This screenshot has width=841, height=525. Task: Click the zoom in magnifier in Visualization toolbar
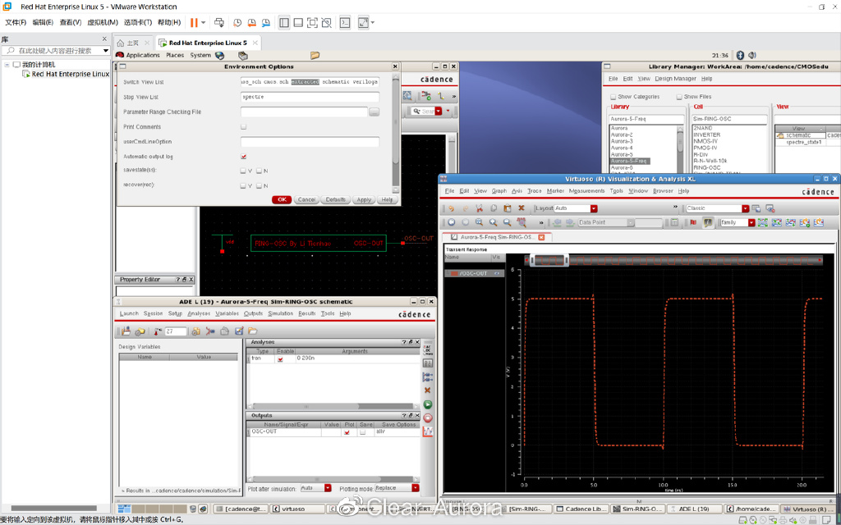coord(493,222)
